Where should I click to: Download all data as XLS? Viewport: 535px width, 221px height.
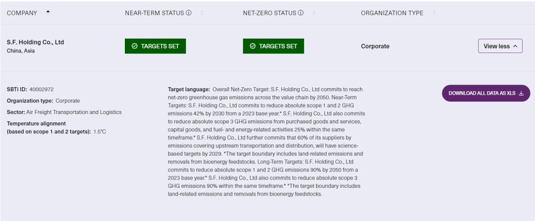[482, 93]
